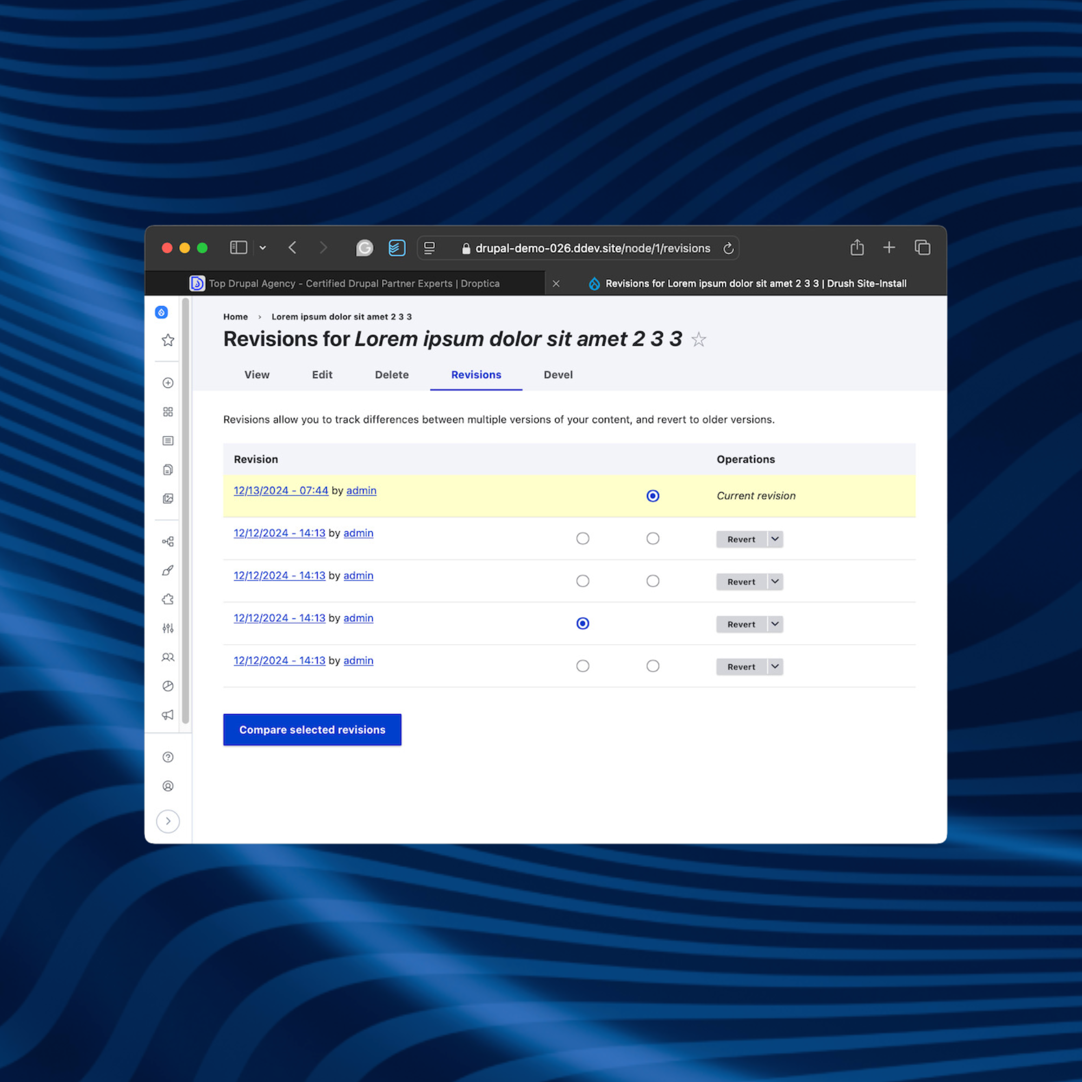Open the 12/13/2024 - 07:44 revision link

tap(281, 491)
